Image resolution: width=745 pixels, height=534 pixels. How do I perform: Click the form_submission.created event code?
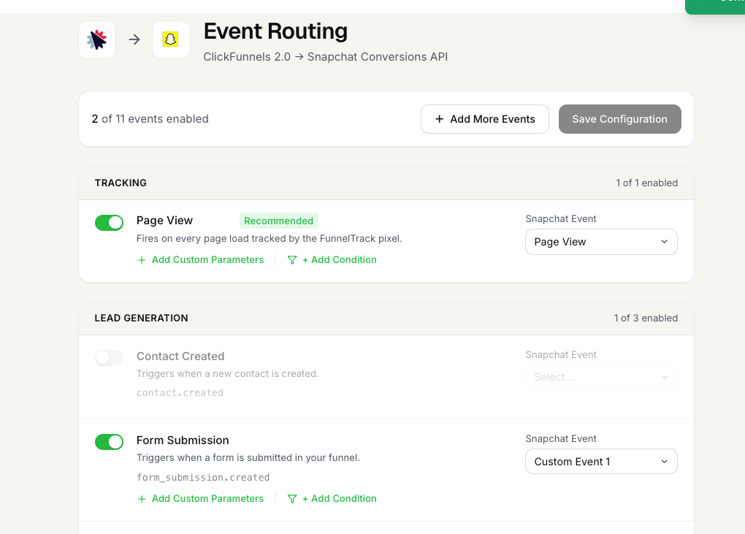click(x=203, y=478)
